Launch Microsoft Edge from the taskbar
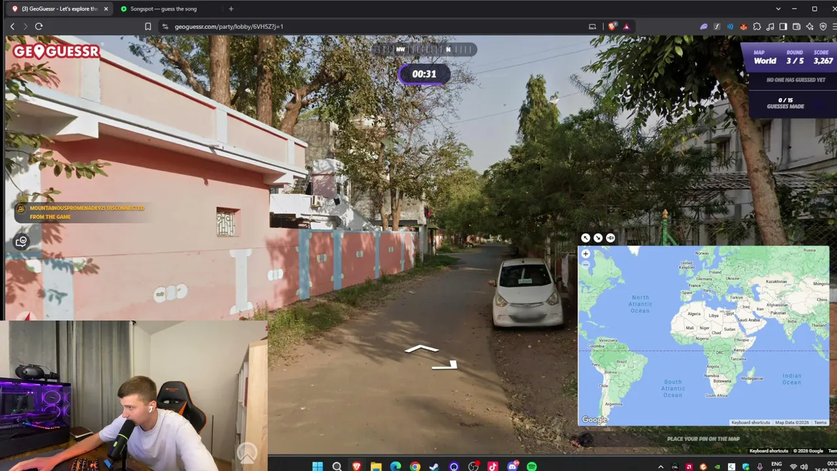Image resolution: width=837 pixels, height=471 pixels. pos(396,466)
